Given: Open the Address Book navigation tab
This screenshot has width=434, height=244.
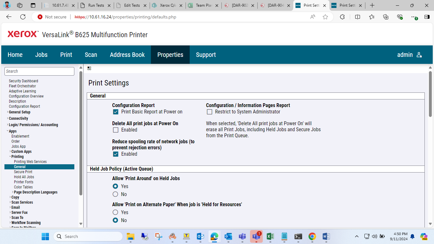Looking at the screenshot, I should 127,55.
